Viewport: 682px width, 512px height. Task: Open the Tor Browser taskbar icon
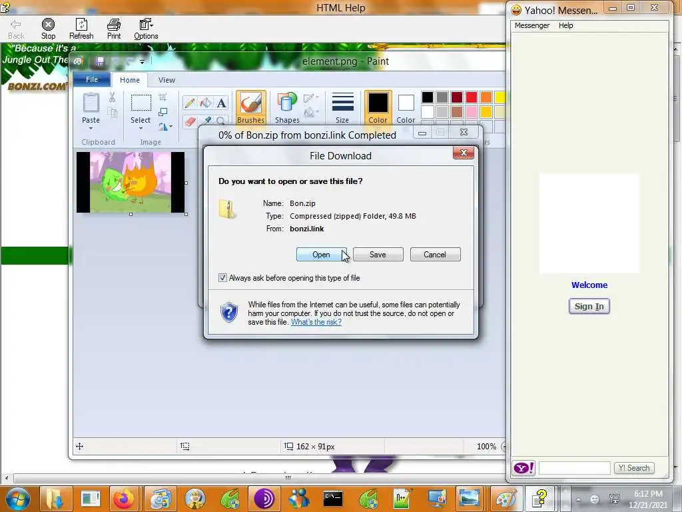pyautogui.click(x=264, y=499)
